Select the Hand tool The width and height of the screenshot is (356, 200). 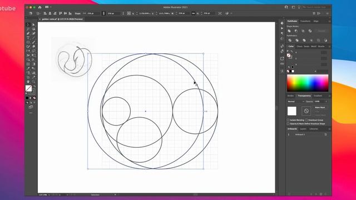pyautogui.click(x=28, y=82)
